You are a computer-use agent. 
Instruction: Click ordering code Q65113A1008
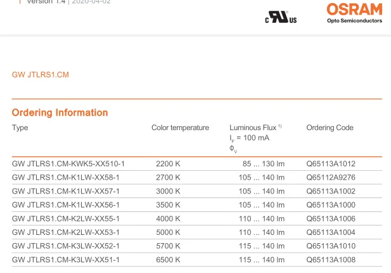point(330,260)
